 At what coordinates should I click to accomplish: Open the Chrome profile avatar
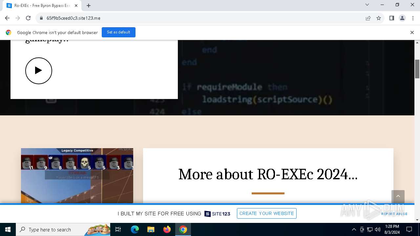(402, 18)
